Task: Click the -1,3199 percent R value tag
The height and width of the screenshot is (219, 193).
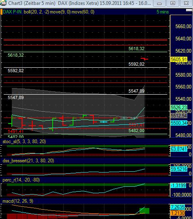Action: coord(178,186)
